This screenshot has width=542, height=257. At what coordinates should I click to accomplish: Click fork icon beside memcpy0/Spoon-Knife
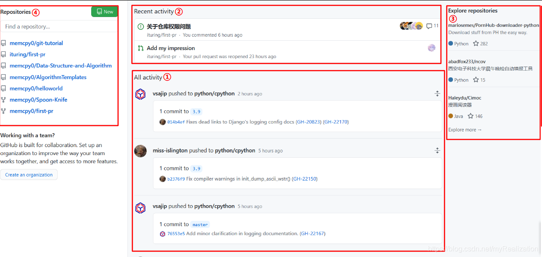coord(4,100)
